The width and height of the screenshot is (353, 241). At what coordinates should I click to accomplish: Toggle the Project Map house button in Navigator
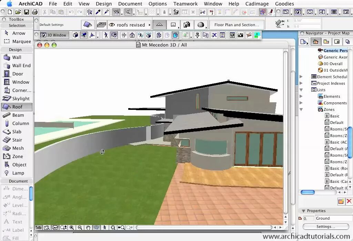315,42
